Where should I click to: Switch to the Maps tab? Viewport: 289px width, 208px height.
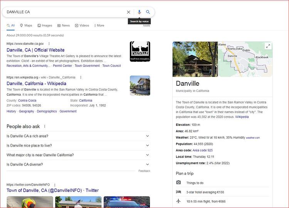26,25
